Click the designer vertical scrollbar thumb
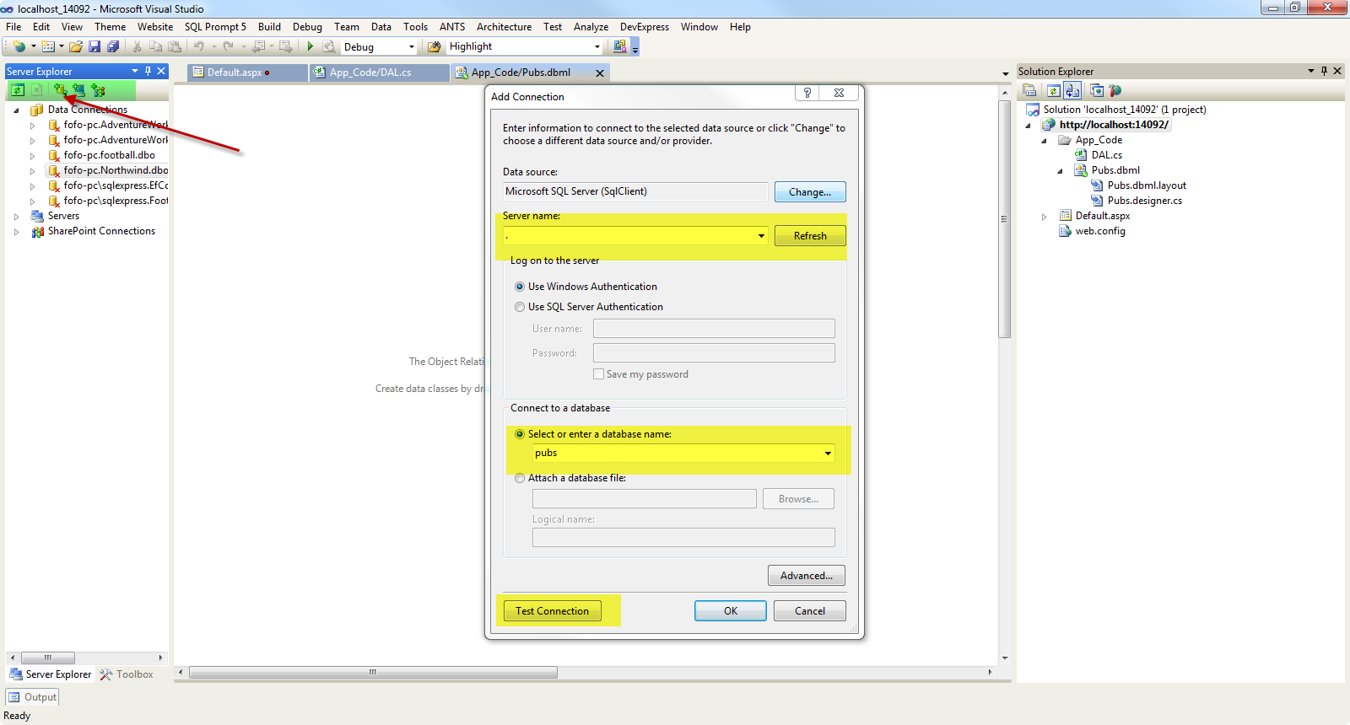 click(1004, 219)
